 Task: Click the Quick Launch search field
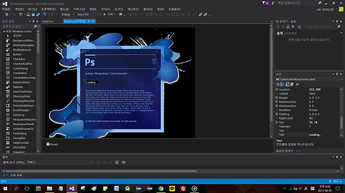[x=297, y=3]
